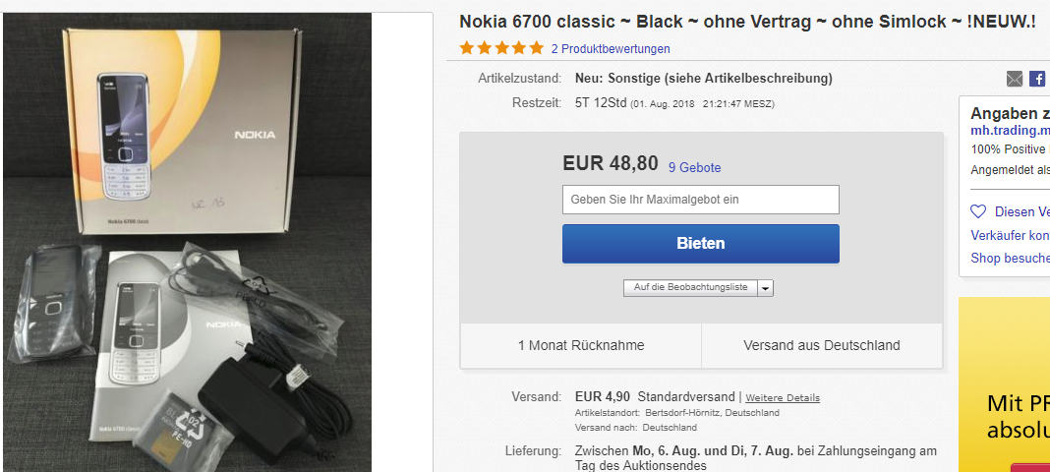1050x472 pixels.
Task: Visit the seller's shop via "Shop besuche…"
Action: point(1010,259)
